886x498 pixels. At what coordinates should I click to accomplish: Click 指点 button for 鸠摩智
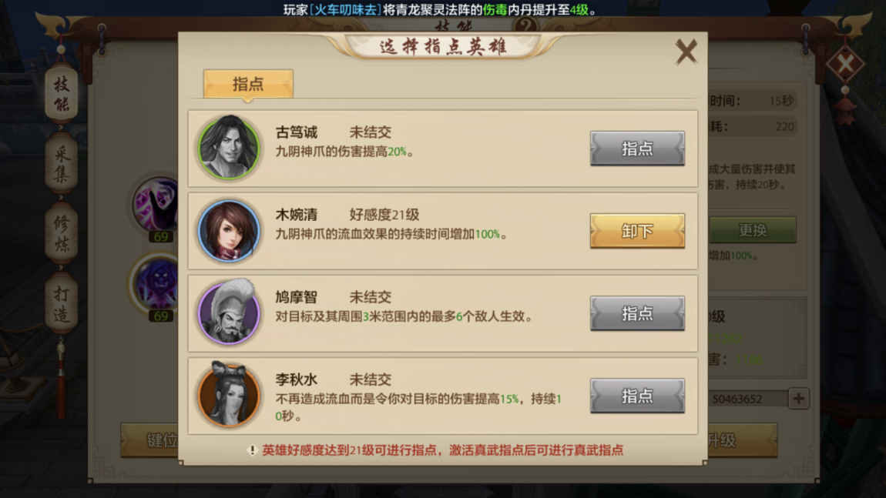click(x=637, y=313)
